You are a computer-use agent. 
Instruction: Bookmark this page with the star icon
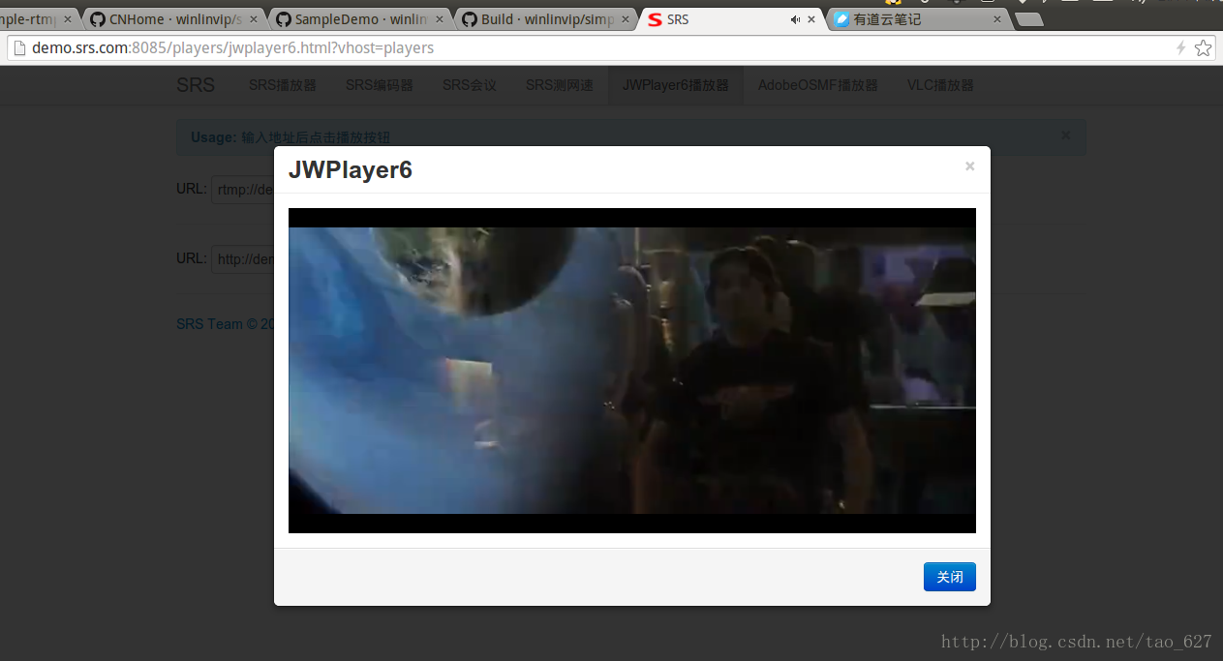1203,47
